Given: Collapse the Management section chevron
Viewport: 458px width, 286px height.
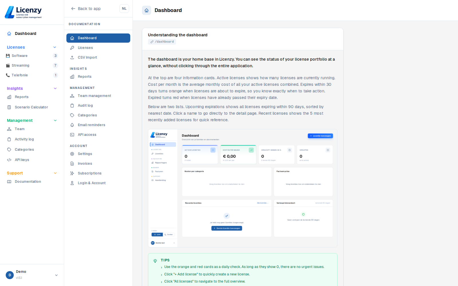Looking at the screenshot, I should (55, 120).
